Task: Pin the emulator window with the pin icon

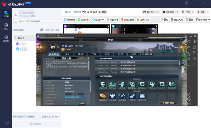Action: tap(186, 36)
